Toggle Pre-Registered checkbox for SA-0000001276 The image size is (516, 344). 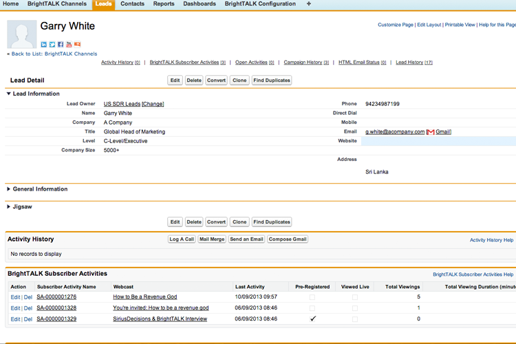click(x=312, y=297)
